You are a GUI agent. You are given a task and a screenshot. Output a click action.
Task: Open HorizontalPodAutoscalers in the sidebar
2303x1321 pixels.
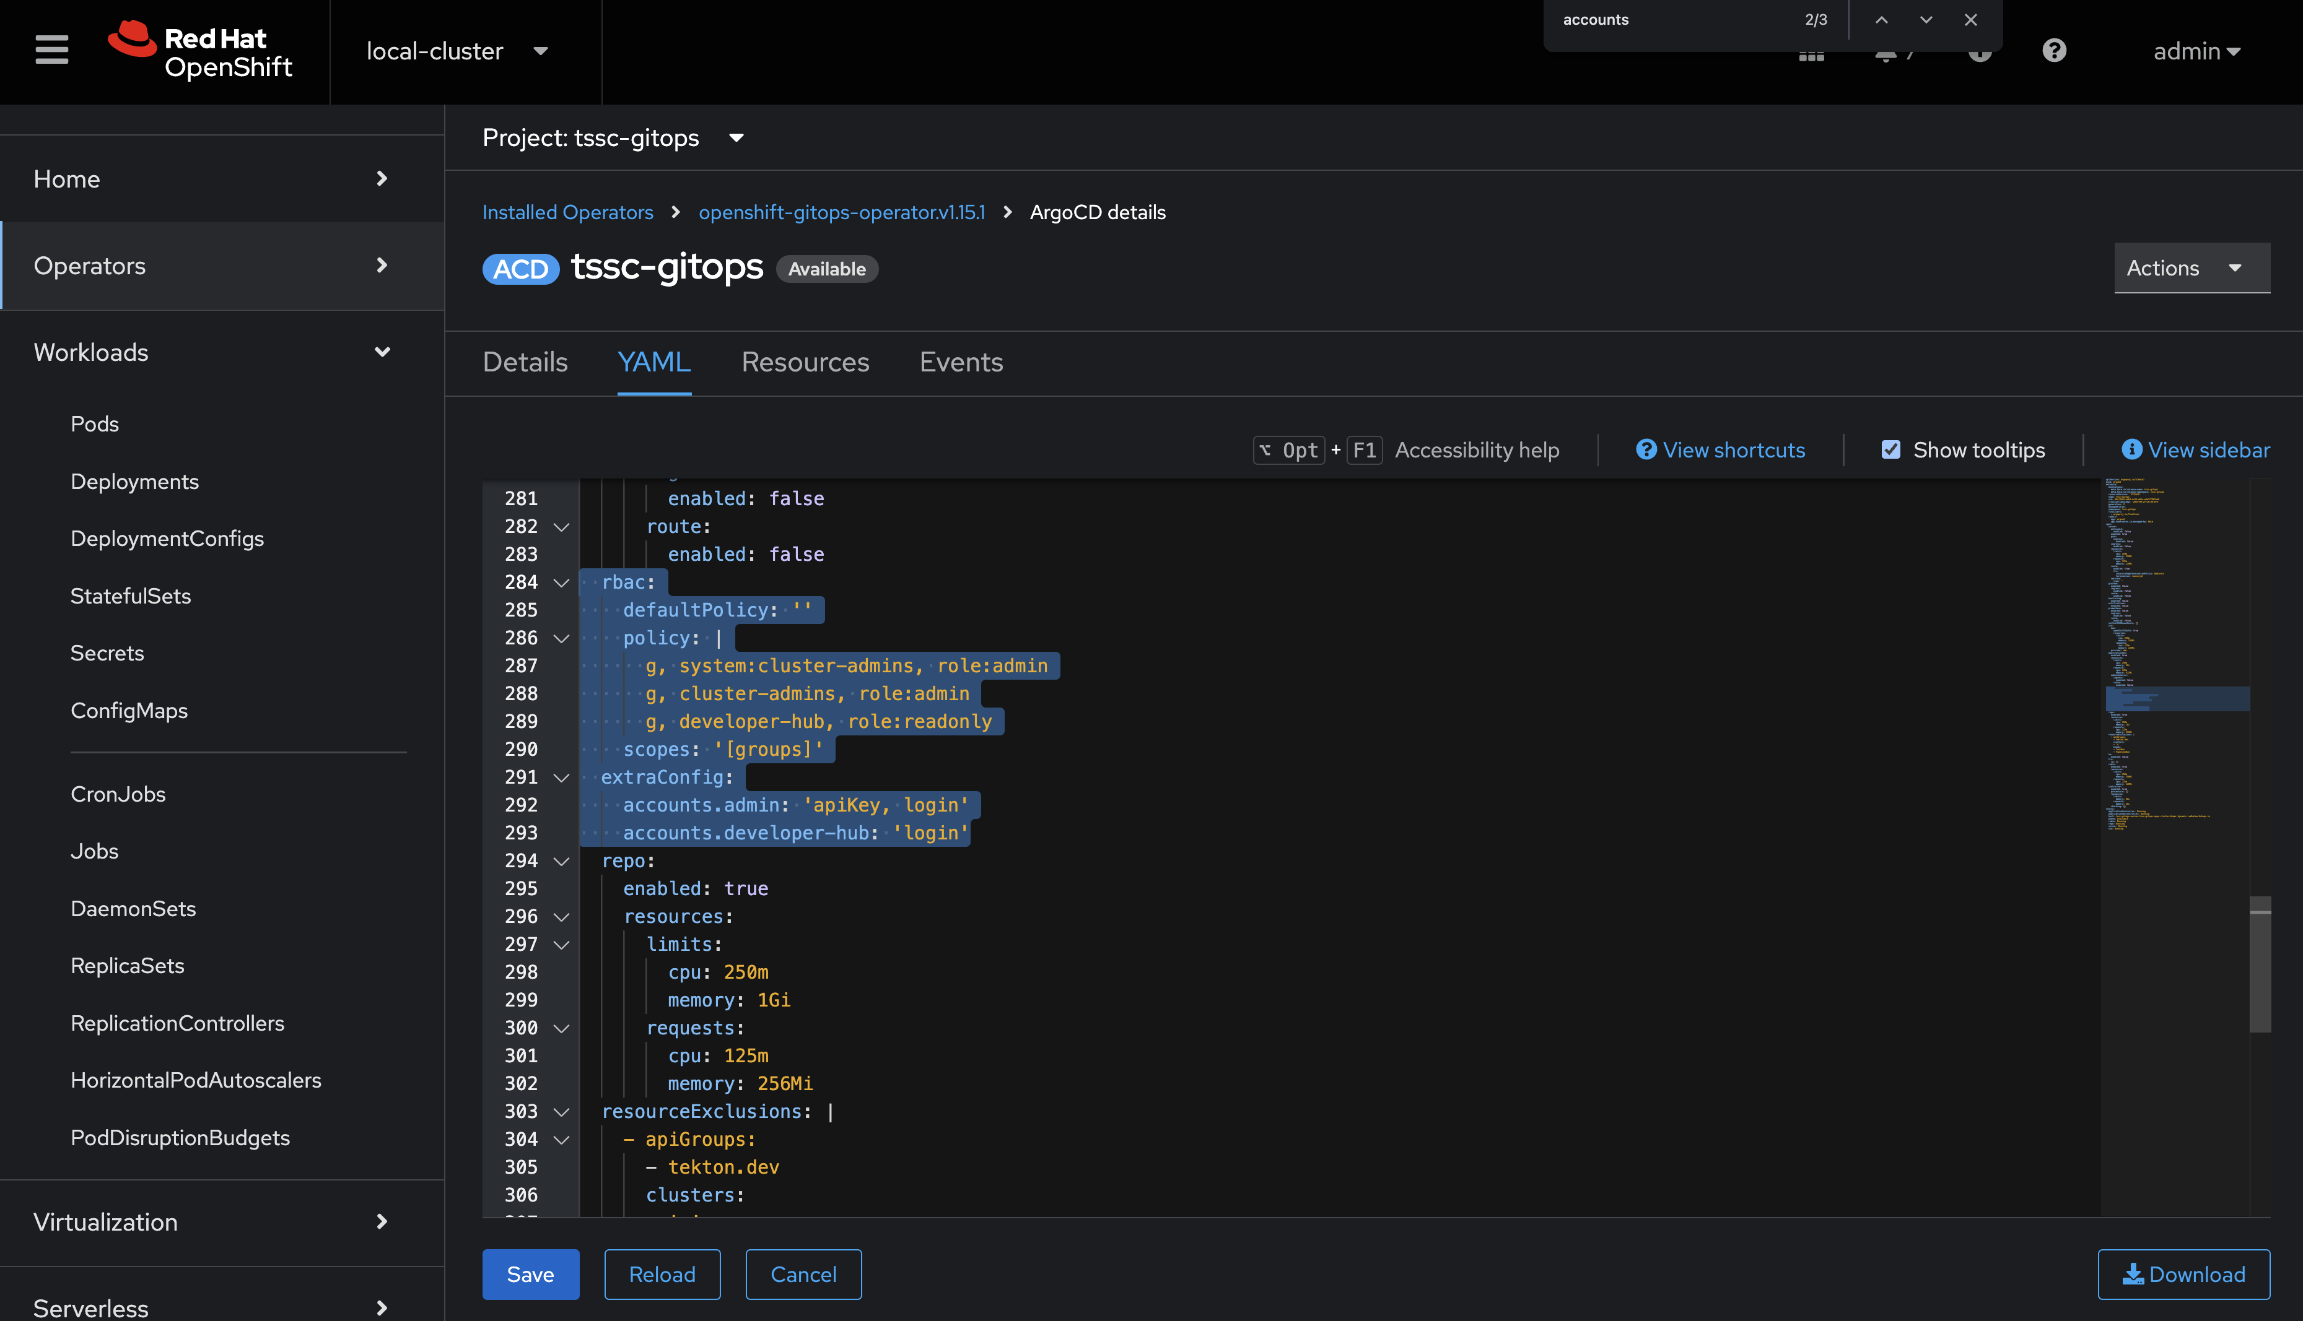coord(196,1081)
